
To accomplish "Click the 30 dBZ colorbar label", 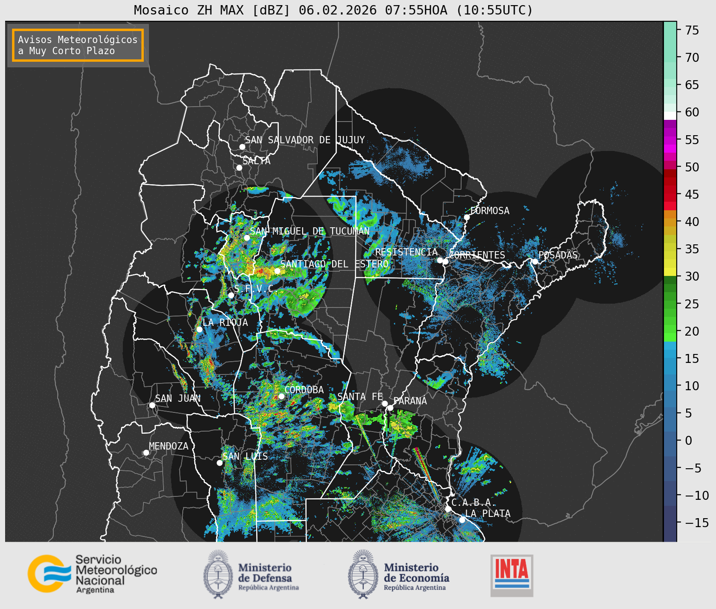I will tap(692, 276).
